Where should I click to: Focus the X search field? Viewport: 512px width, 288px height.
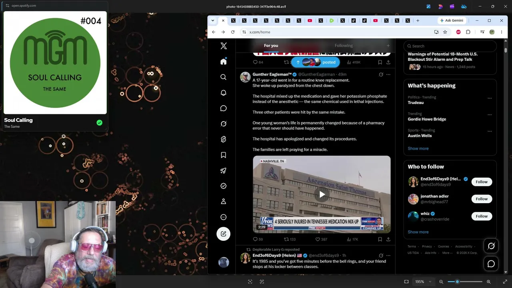click(450, 46)
